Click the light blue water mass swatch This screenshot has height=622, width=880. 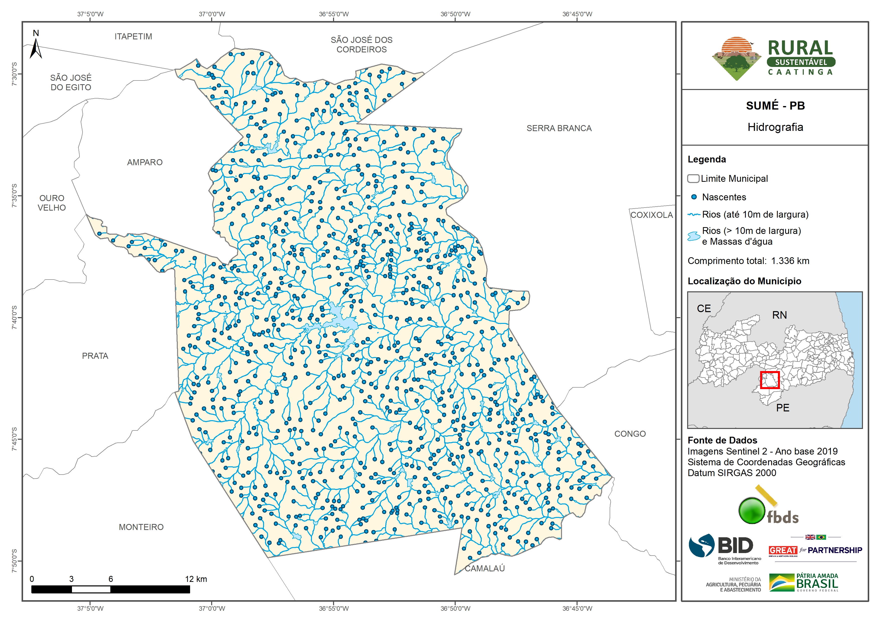tap(694, 236)
